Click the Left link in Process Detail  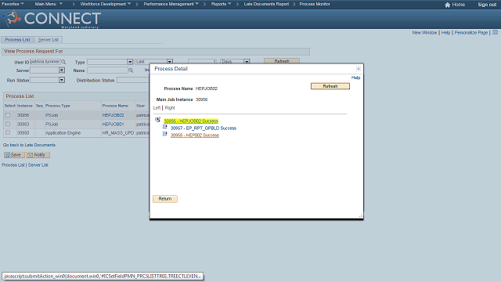pyautogui.click(x=157, y=108)
